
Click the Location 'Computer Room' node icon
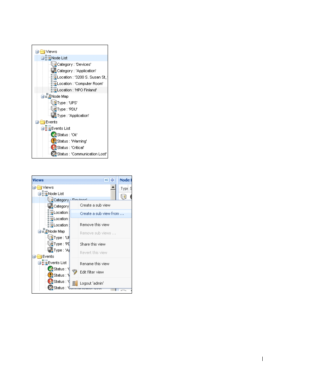54,83
